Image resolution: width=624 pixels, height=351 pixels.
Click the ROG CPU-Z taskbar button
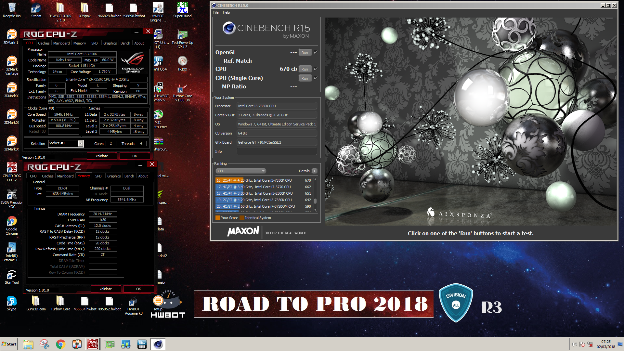point(93,344)
